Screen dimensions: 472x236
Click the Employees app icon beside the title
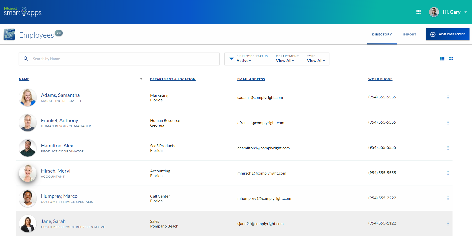point(9,34)
